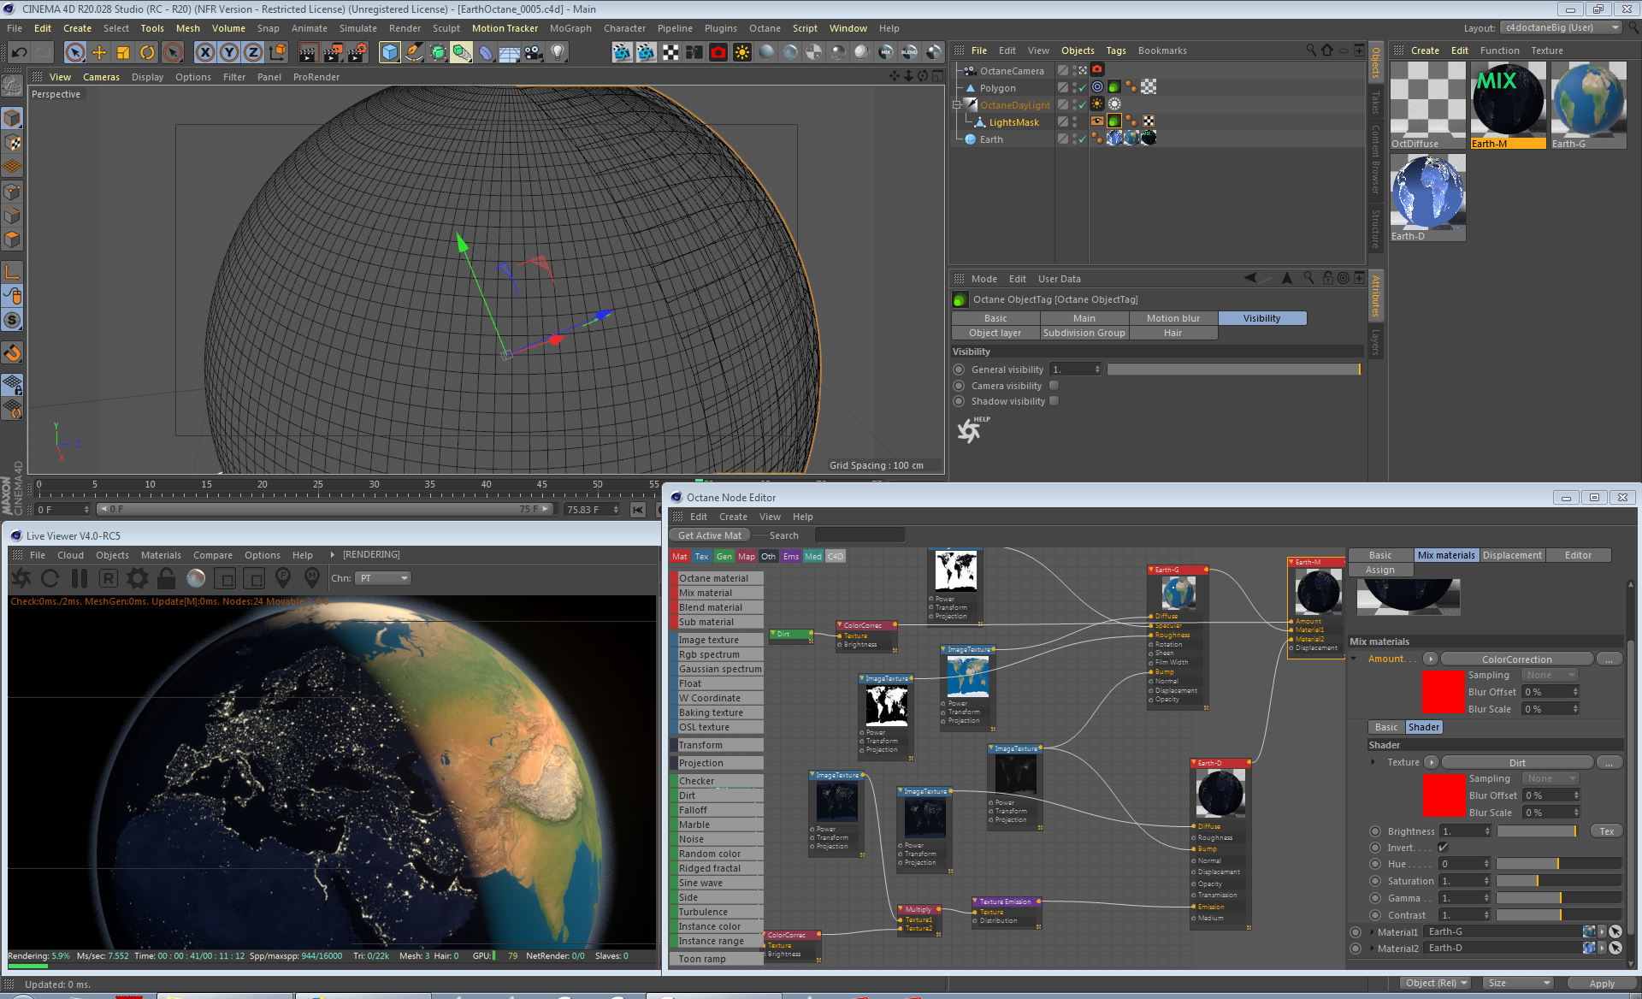1642x999 pixels.
Task: Click the Octane daylight sun icon
Action: (742, 53)
